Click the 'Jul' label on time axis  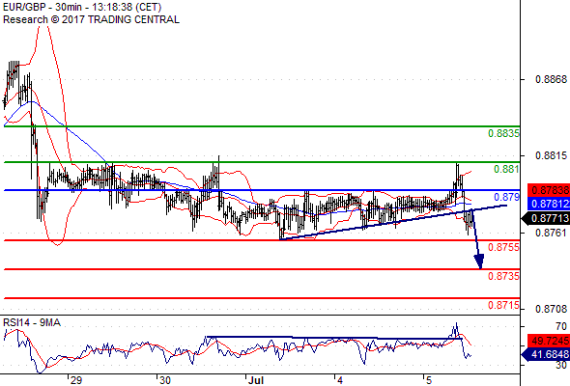click(x=256, y=380)
